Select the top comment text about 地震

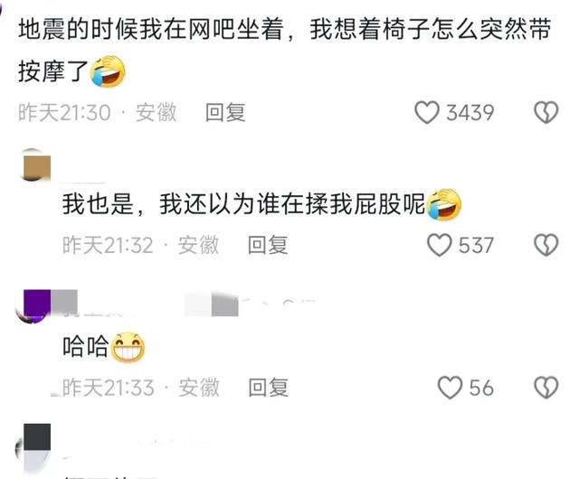(x=284, y=51)
